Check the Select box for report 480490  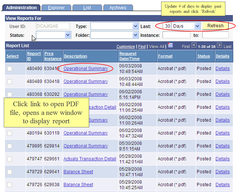tap(9, 69)
